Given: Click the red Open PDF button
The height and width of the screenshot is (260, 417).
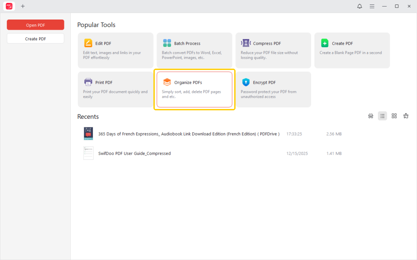Looking at the screenshot, I should pos(35,25).
